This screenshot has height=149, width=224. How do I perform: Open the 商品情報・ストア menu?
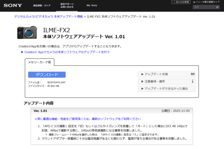click(x=42, y=6)
